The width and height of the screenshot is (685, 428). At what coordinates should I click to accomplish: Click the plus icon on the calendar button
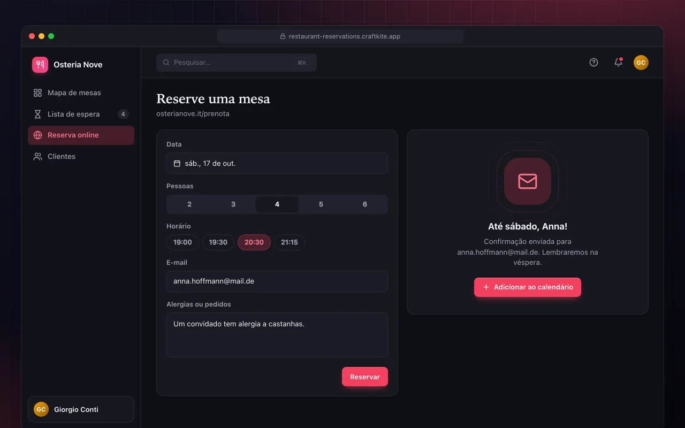pos(486,287)
